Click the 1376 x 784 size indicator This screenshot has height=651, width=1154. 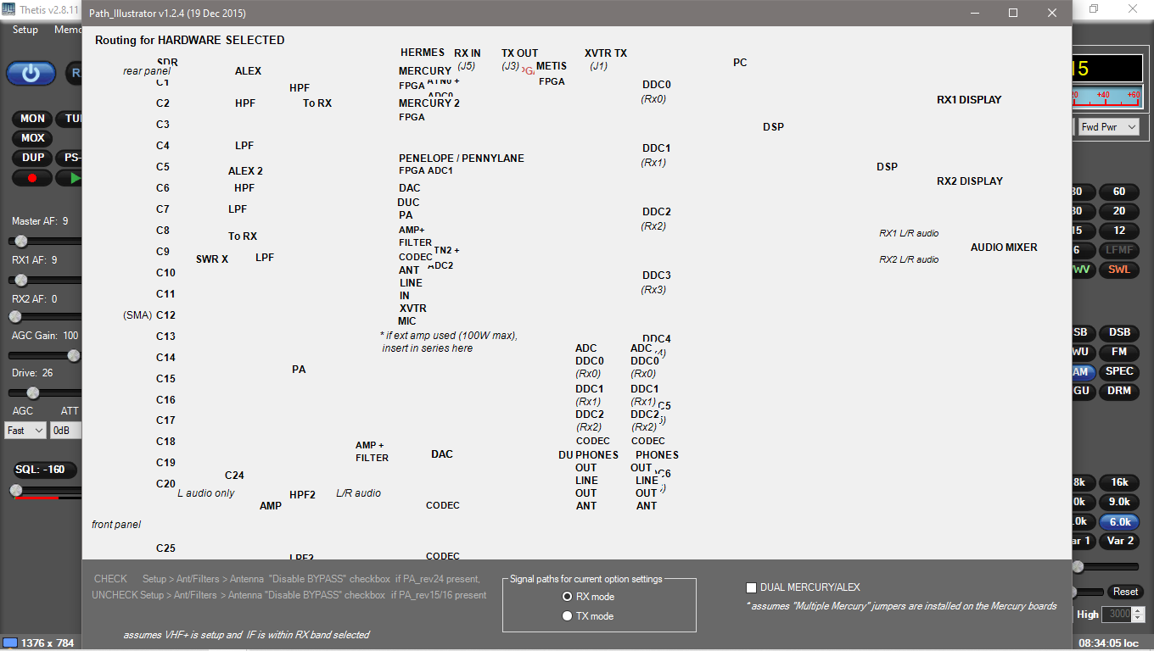click(x=38, y=643)
